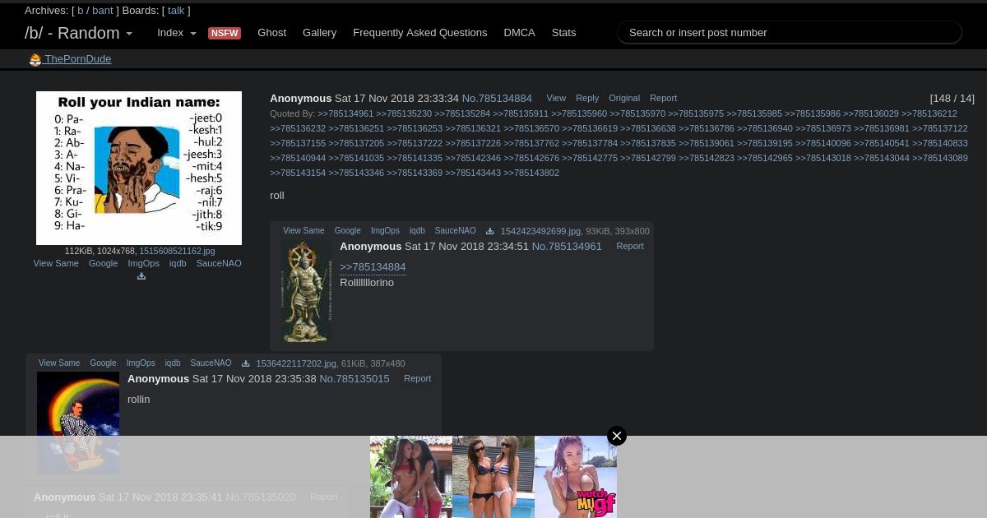The width and height of the screenshot is (987, 518).
Task: Click ImgOps under the Indian name image
Action: coord(143,264)
